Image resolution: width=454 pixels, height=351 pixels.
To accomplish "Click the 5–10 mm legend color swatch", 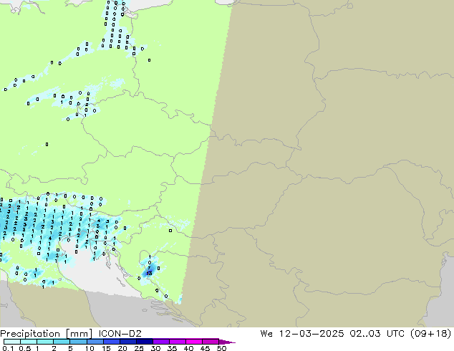I will point(78,342).
